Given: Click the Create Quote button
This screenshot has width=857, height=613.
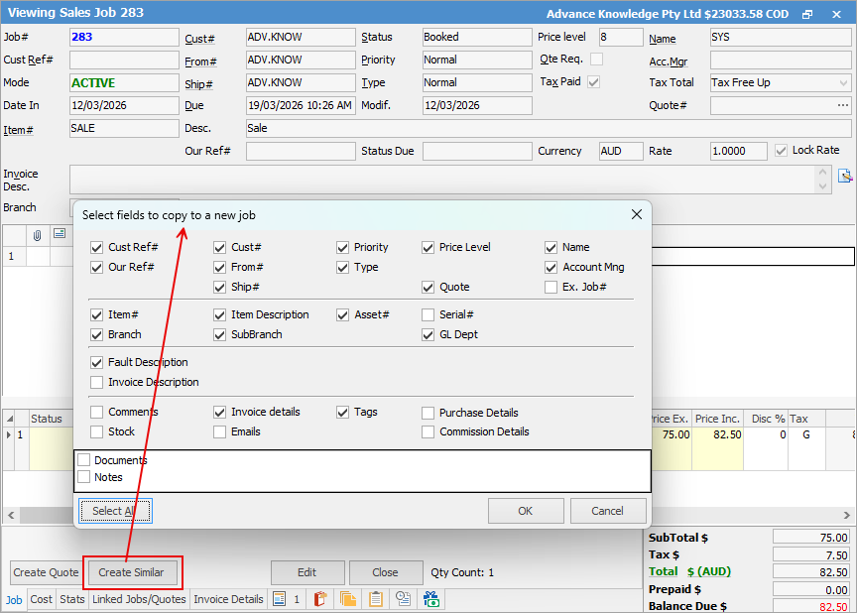Looking at the screenshot, I should [46, 572].
